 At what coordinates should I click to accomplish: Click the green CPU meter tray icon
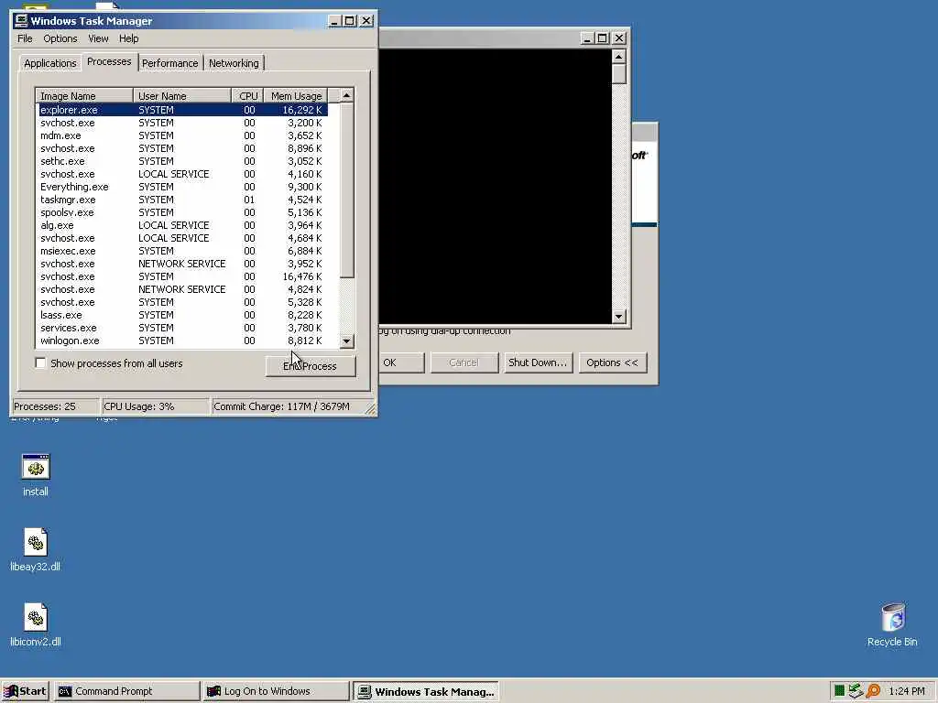pos(839,691)
